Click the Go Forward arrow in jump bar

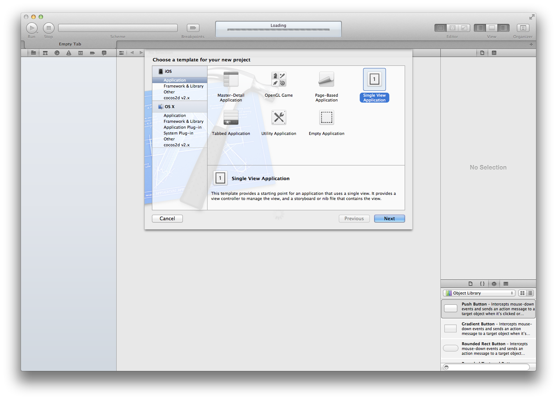pyautogui.click(x=141, y=53)
